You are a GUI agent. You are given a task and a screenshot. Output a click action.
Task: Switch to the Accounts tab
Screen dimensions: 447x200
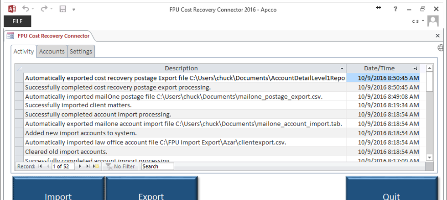pos(52,51)
